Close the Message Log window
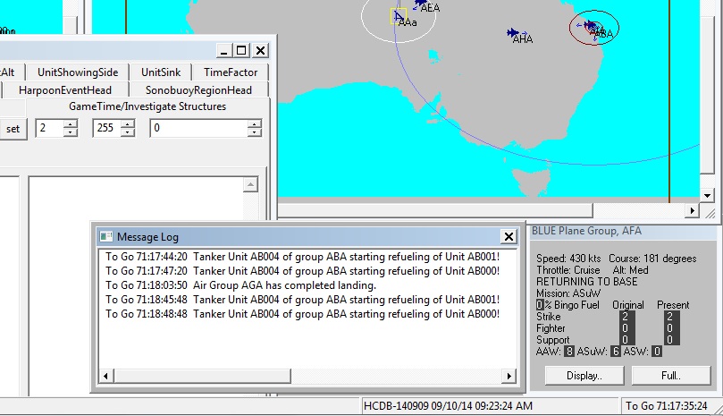Image resolution: width=723 pixels, height=416 pixels. tap(509, 237)
